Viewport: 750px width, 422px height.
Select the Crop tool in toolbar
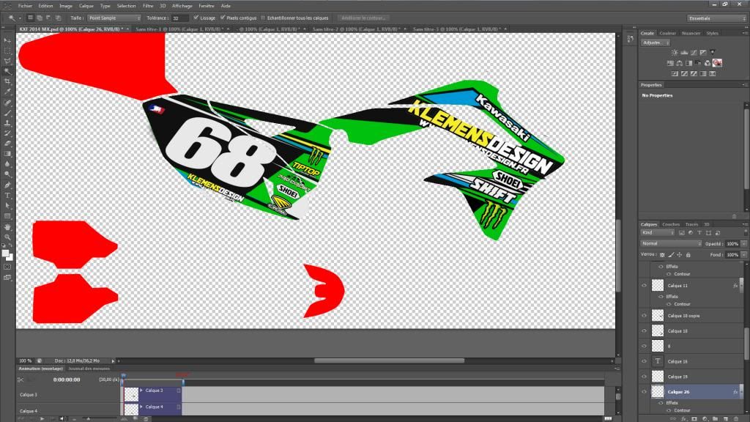(7, 81)
